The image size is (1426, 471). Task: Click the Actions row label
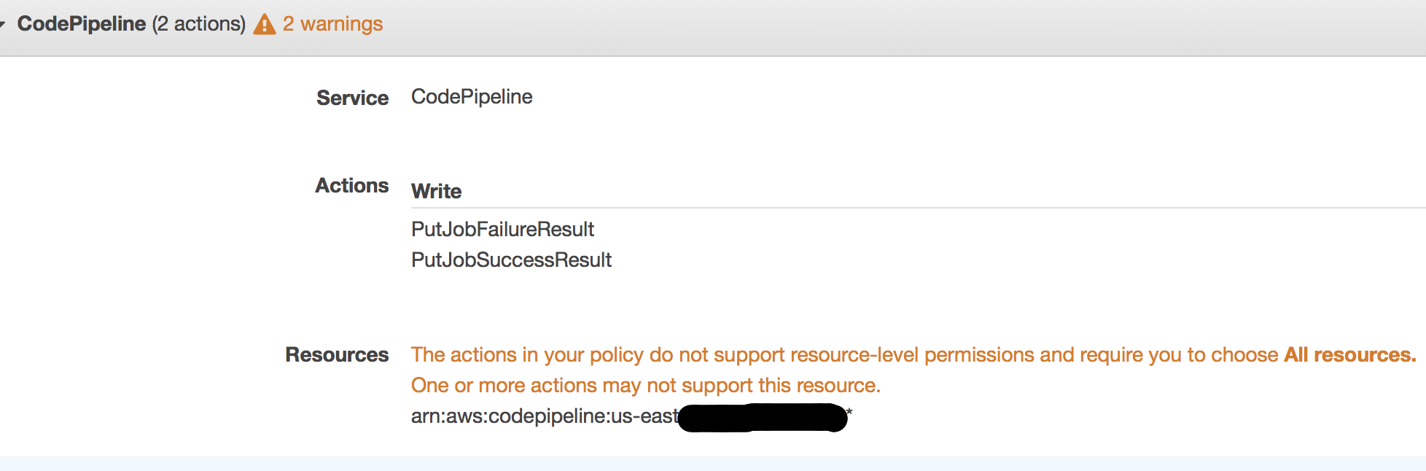click(x=351, y=185)
